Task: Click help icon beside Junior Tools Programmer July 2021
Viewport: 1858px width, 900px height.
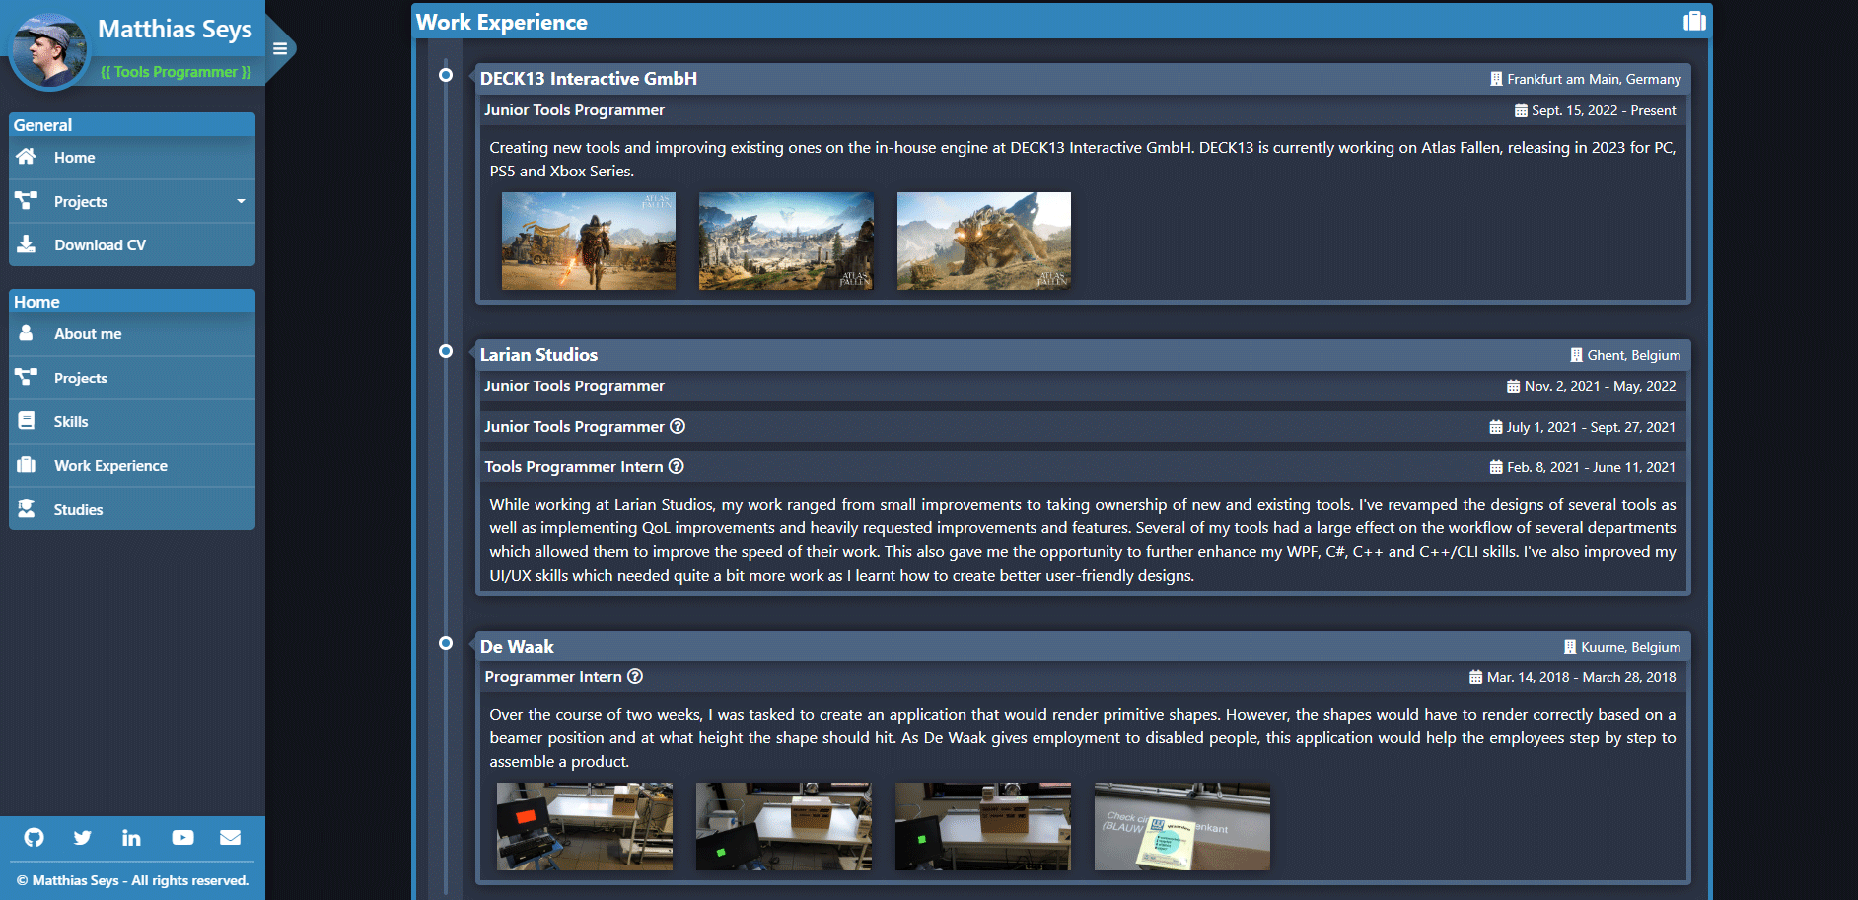Action: pos(678,426)
